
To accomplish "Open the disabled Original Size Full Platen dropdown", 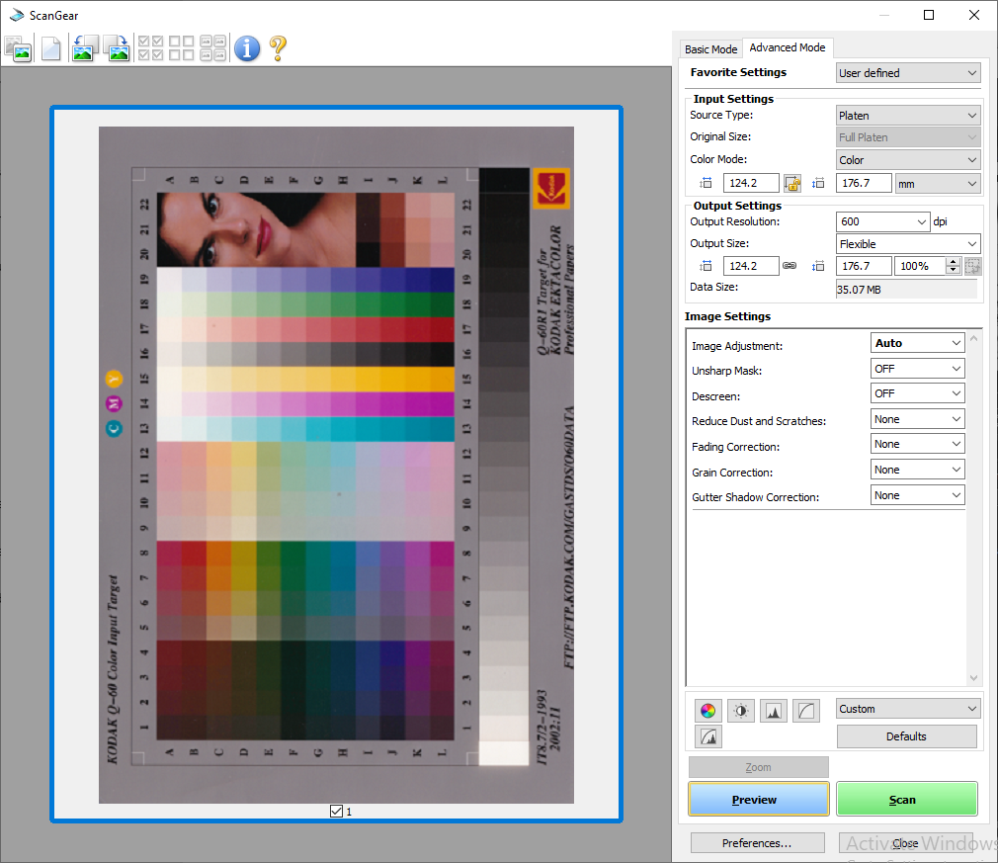I will point(908,137).
